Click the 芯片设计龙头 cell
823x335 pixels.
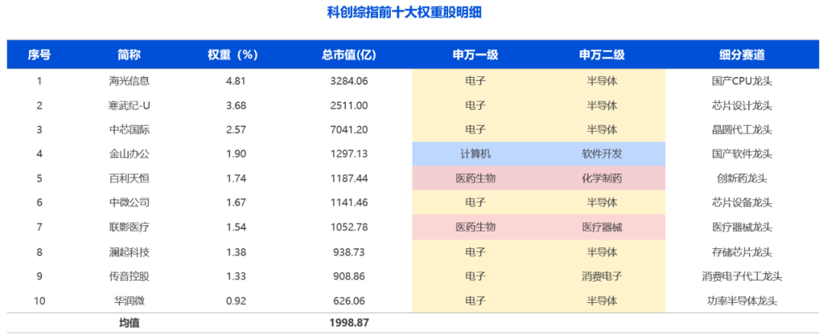(741, 105)
